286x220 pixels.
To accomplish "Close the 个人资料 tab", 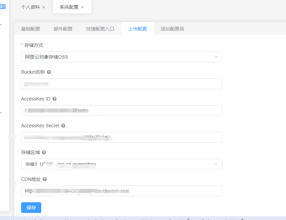I will pos(44,7).
